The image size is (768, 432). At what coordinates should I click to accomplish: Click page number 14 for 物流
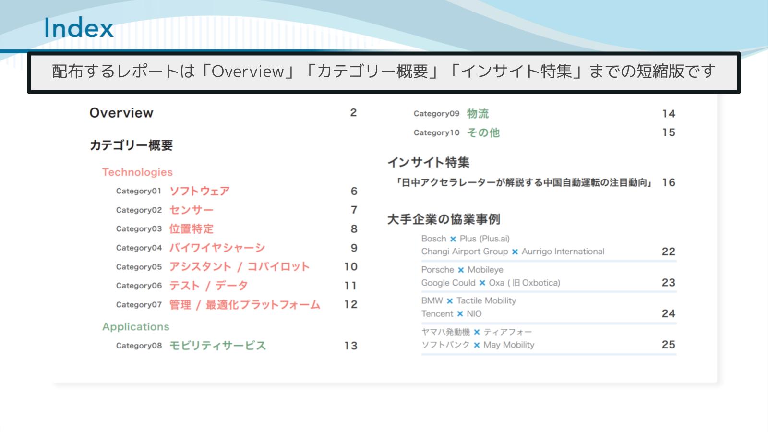[669, 114]
